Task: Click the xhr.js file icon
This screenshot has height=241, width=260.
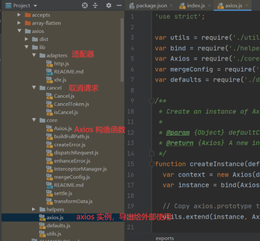Action: (x=49, y=80)
